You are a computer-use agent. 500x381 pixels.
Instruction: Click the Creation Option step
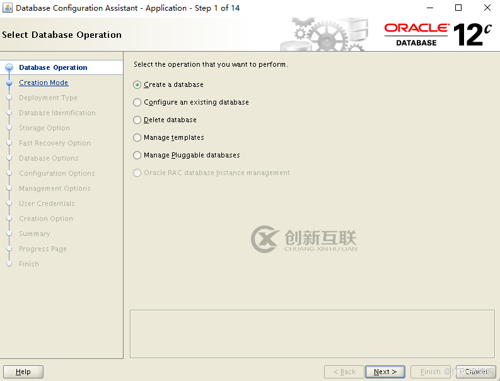46,219
